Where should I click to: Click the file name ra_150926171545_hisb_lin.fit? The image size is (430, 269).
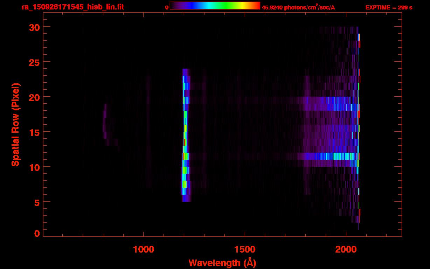point(72,7)
